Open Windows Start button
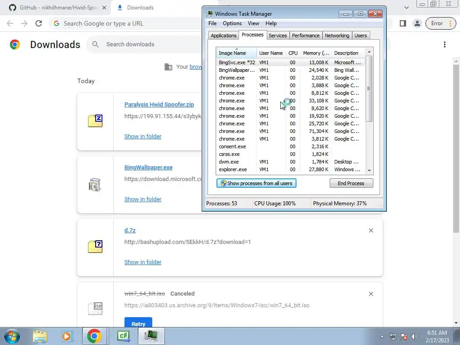Image resolution: width=460 pixels, height=345 pixels. click(12, 336)
